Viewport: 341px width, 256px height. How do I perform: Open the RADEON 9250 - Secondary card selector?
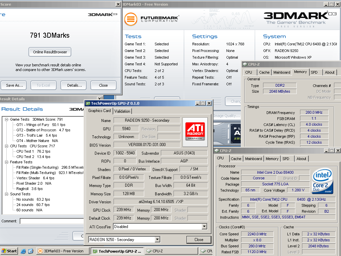click(x=158, y=240)
